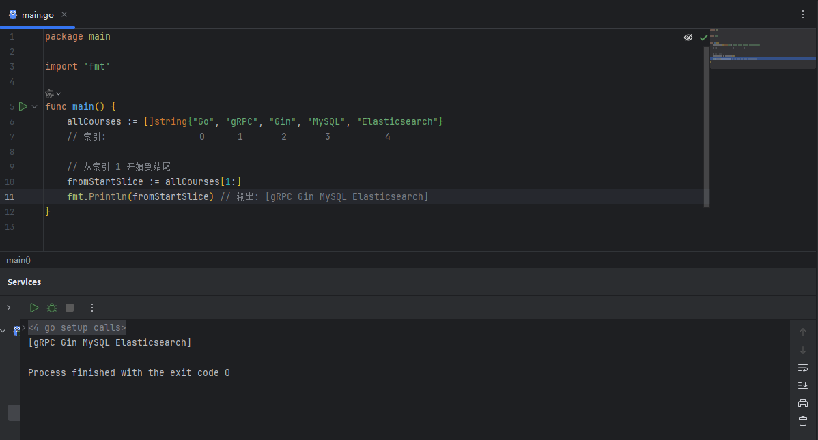Image resolution: width=818 pixels, height=440 pixels.
Task: Click the console output '[gRPC Gin MySQL Elasticsearch]'
Action: [x=109, y=342]
